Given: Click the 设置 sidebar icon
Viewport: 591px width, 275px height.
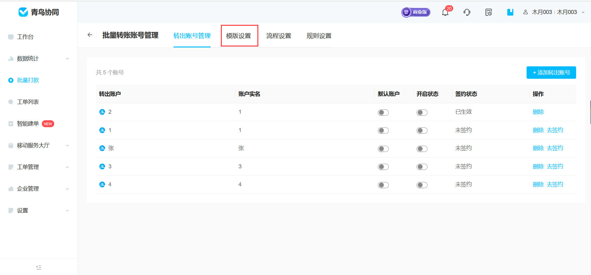Looking at the screenshot, I should (11, 211).
